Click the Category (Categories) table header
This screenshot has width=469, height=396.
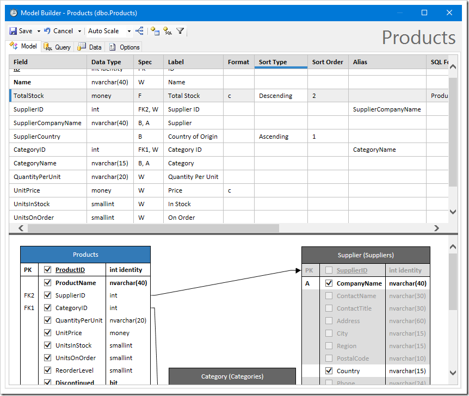coord(232,376)
